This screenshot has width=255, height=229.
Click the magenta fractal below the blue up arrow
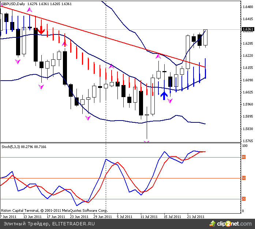pyautogui.click(x=170, y=101)
